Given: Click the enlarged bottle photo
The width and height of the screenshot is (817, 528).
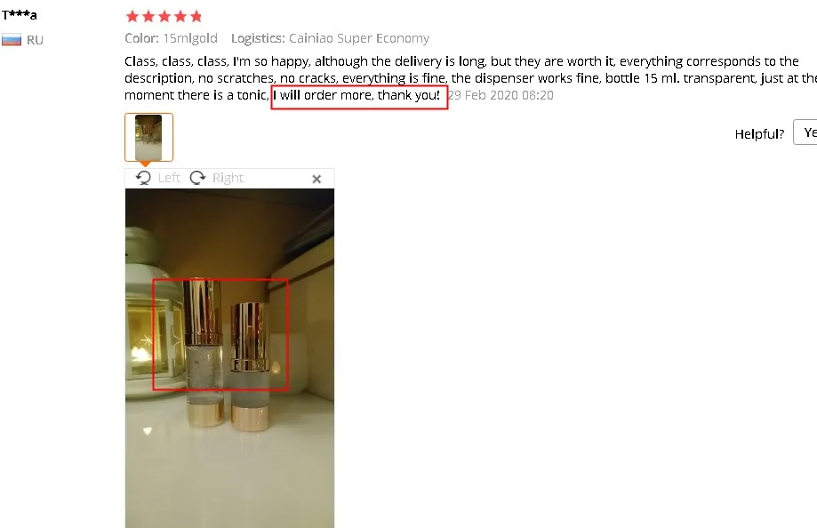Looking at the screenshot, I should pos(229,358).
